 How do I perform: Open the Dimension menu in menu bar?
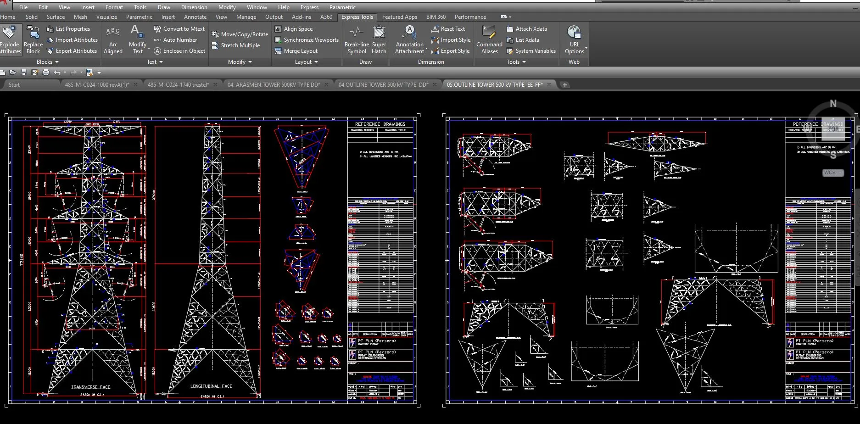pos(194,7)
